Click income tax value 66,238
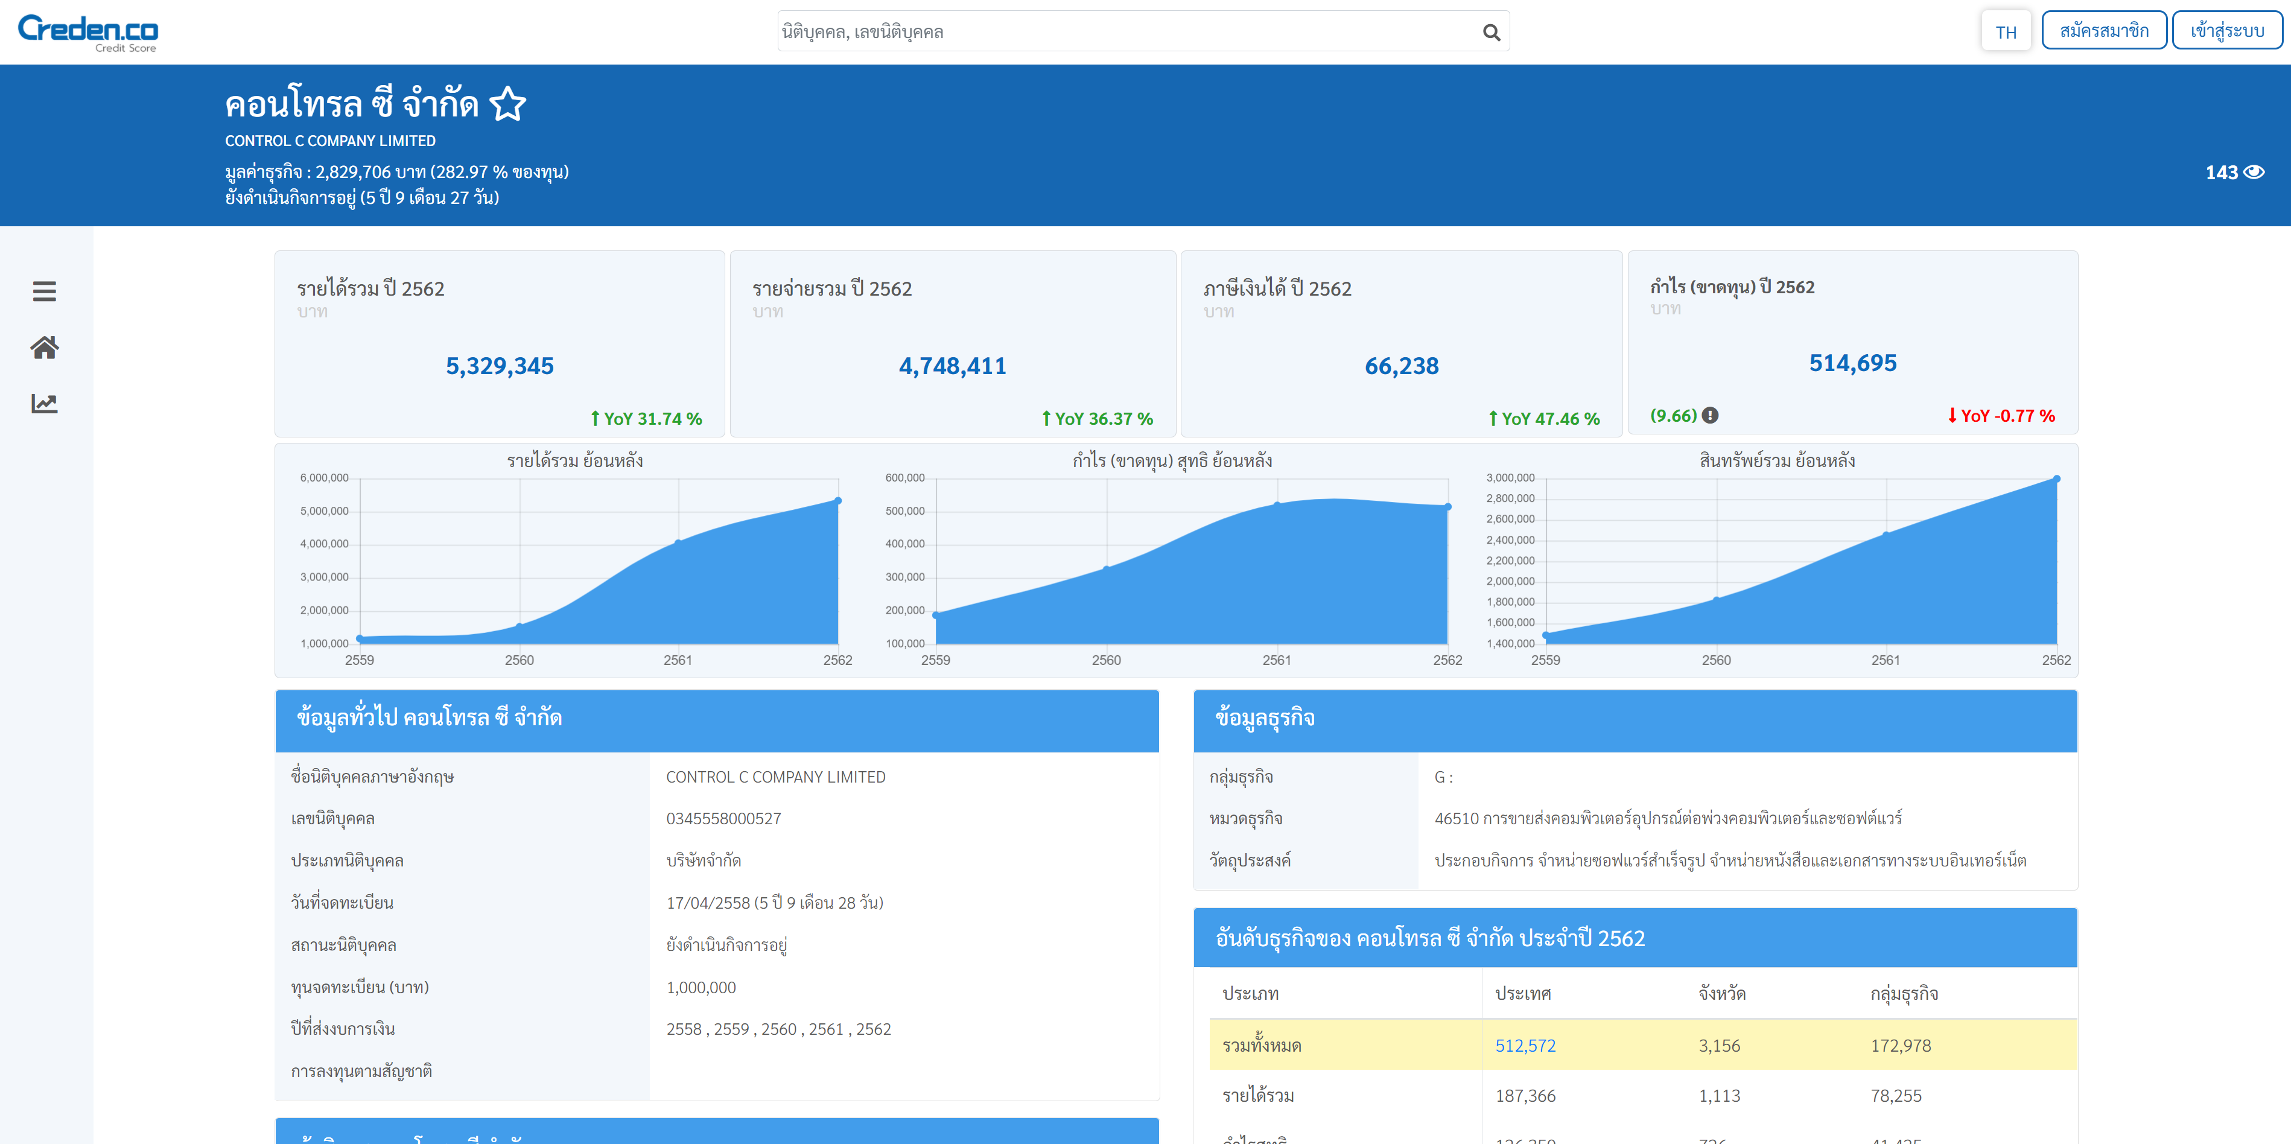The width and height of the screenshot is (2291, 1144). (1402, 366)
